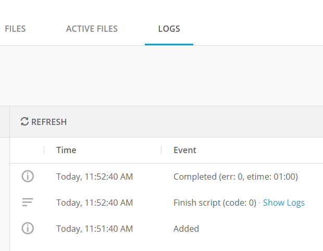
Task: Click the lines icon beside Finish script
Action: click(x=28, y=203)
